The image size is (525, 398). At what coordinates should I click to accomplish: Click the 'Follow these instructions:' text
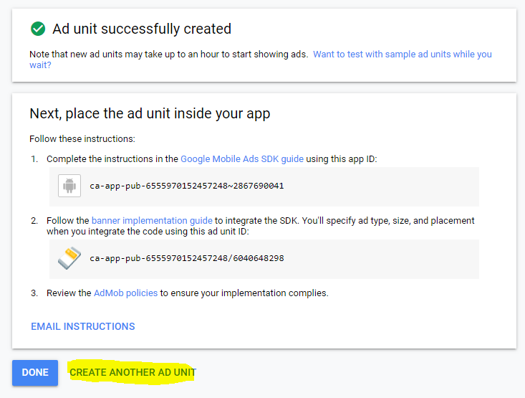[x=82, y=139]
